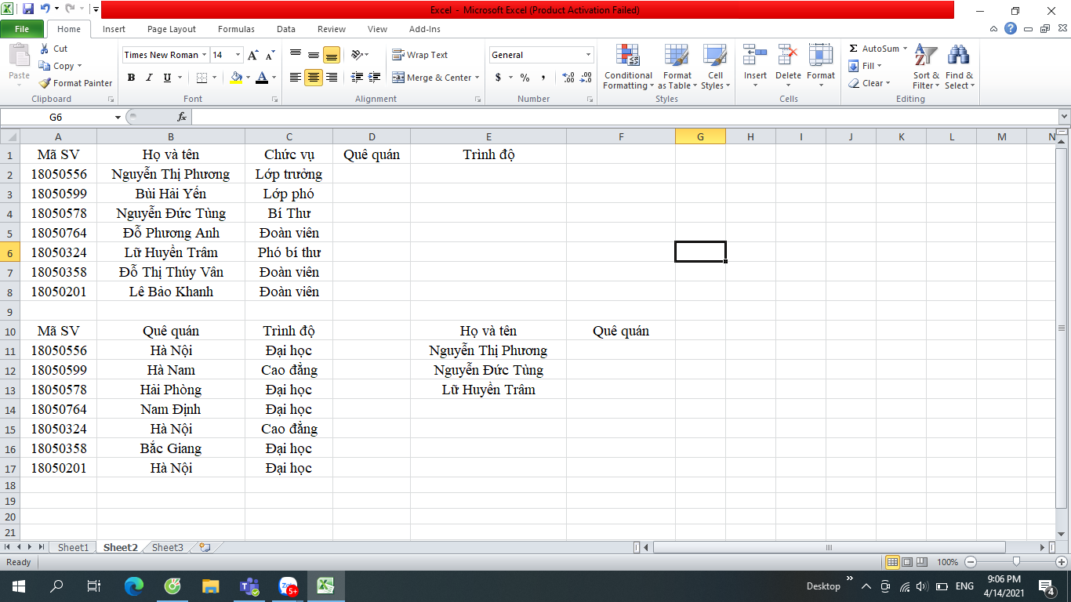Switch to the Formulas tab

(236, 29)
